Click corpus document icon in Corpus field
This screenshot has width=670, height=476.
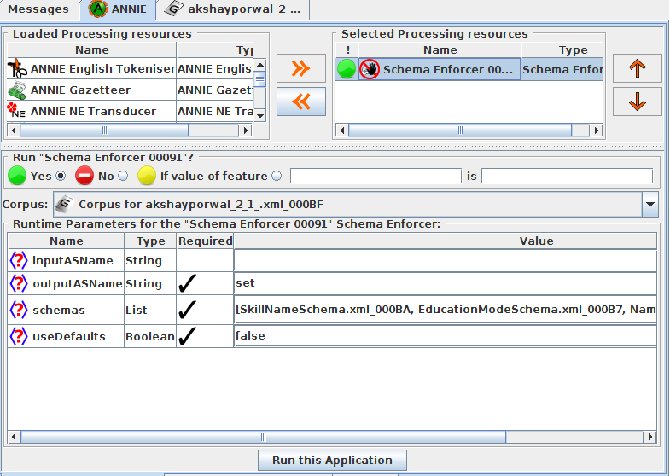pyautogui.click(x=65, y=204)
